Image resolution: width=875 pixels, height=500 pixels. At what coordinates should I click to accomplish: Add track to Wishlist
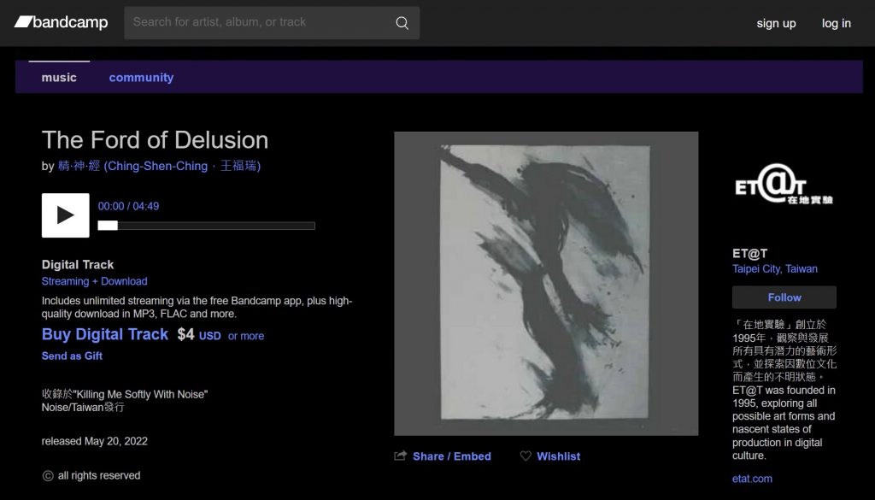[559, 456]
